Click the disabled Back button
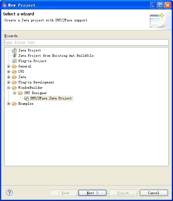 [x=64, y=193]
